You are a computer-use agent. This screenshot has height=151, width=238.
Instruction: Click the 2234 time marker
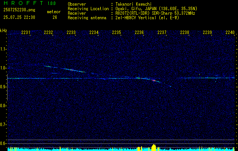(x=94, y=32)
